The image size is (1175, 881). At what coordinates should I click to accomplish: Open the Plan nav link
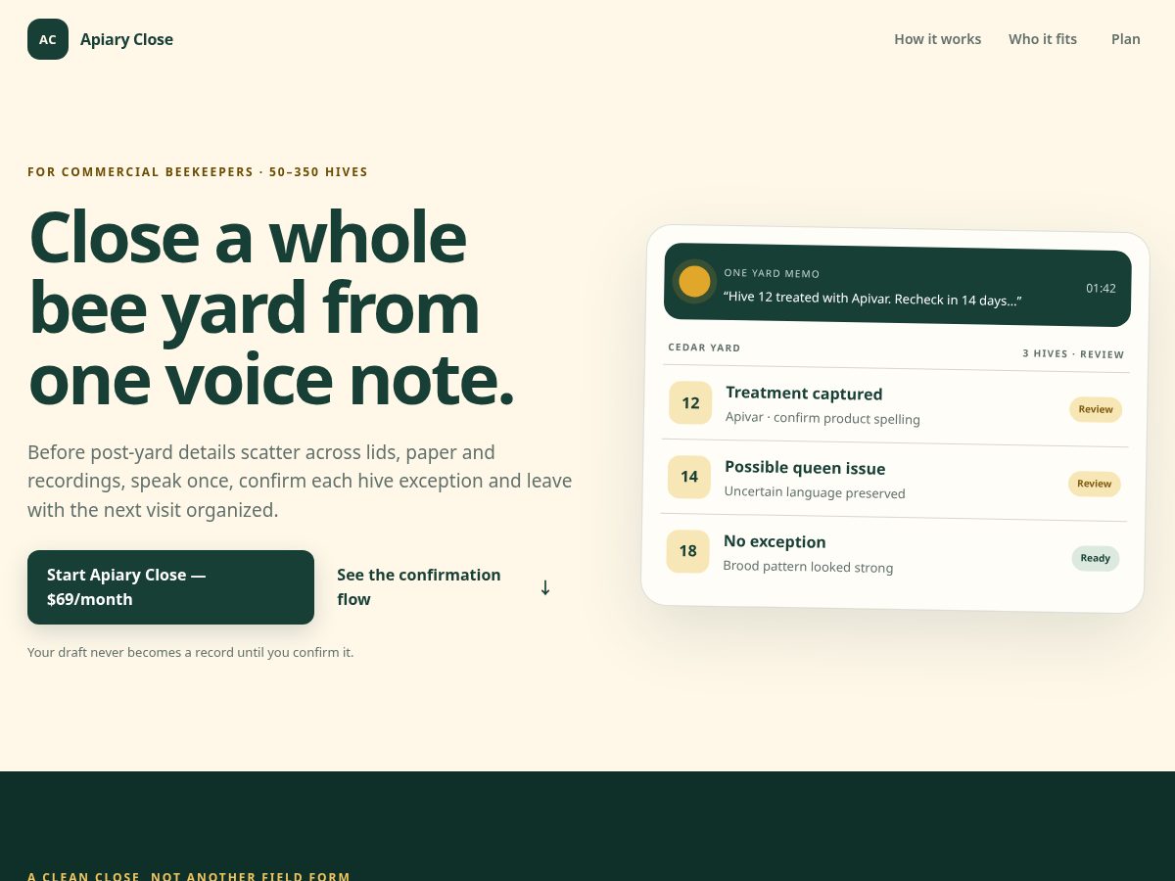(1126, 39)
